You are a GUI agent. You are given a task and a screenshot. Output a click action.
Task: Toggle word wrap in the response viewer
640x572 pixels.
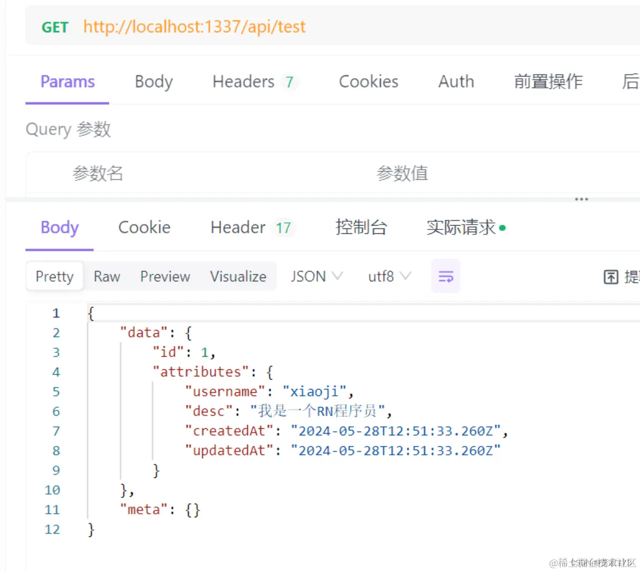tap(445, 276)
